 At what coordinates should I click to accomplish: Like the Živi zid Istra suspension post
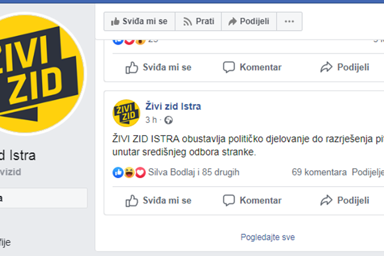158,200
